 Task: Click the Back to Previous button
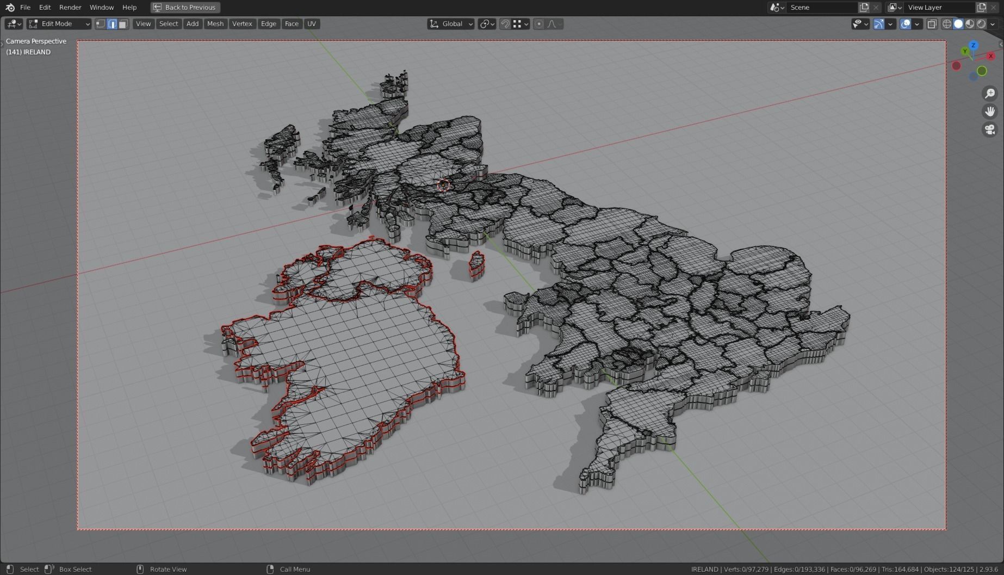coord(185,7)
